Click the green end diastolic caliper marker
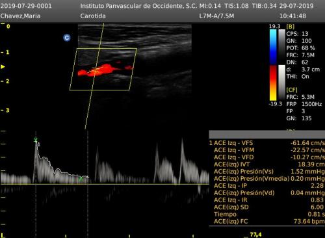 pos(81,179)
